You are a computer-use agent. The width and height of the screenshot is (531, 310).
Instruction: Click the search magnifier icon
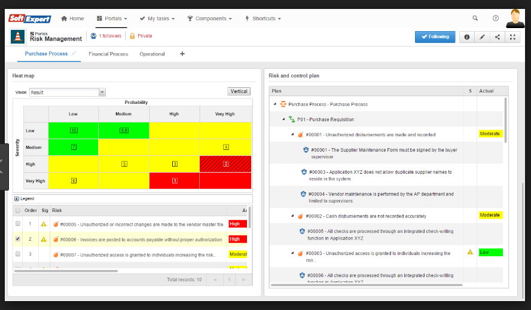[475, 19]
